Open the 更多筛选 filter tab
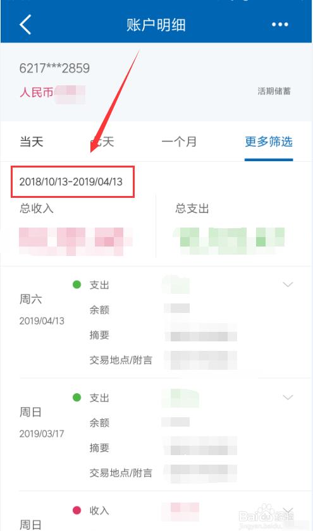313x531 pixels. point(269,142)
